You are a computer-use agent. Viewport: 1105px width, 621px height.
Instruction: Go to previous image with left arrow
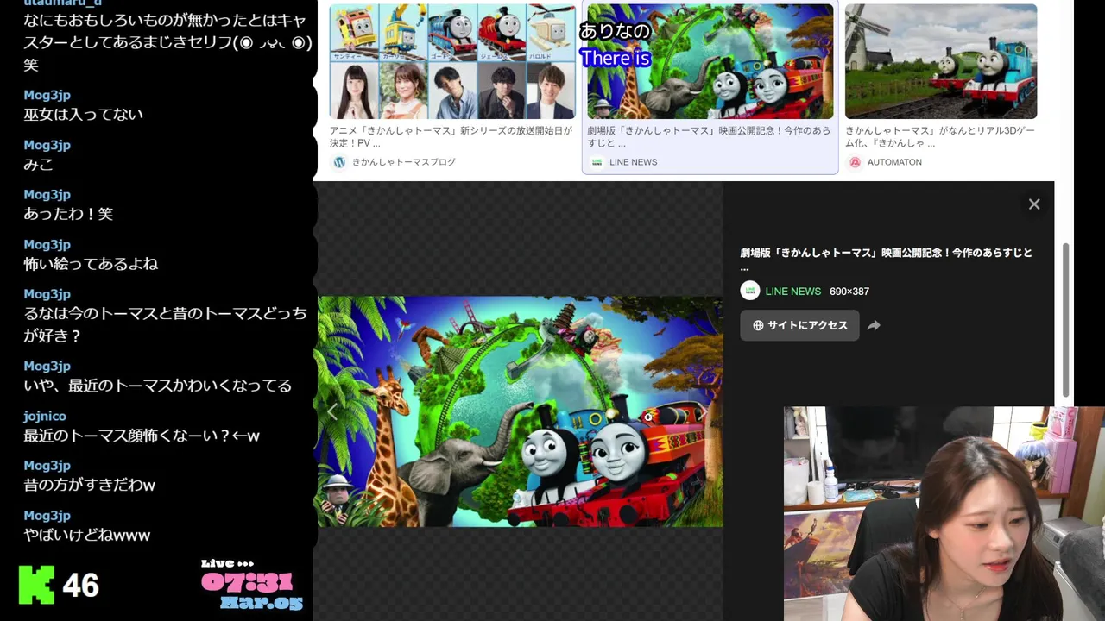(332, 412)
